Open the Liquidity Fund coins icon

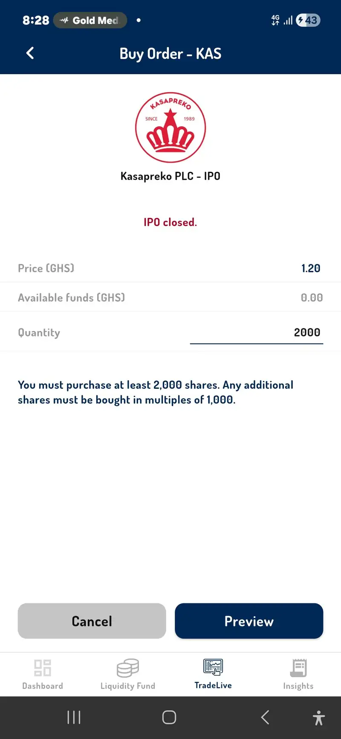[128, 668]
